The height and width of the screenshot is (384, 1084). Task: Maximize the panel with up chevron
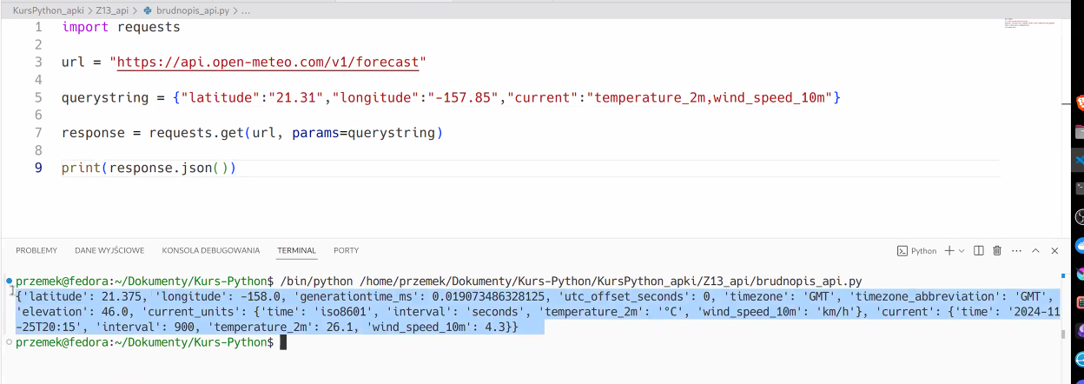[1035, 250]
